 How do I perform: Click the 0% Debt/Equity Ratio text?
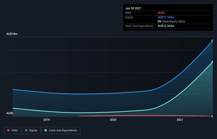click(172, 21)
